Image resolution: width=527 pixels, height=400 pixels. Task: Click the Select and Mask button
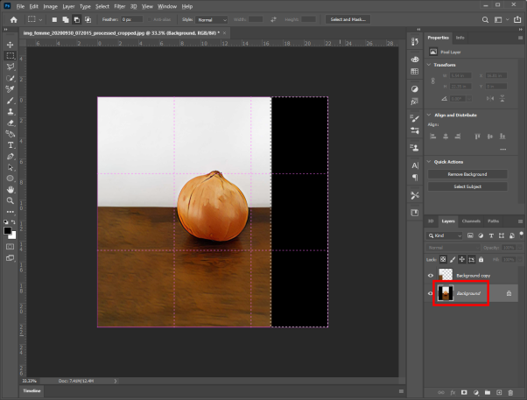[348, 19]
